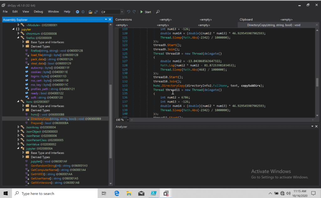Collapse the firefox class node
The image size is (321, 198).
(x=18, y=38)
